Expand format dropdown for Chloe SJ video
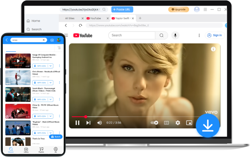The height and width of the screenshot is (157, 250). click(51, 116)
